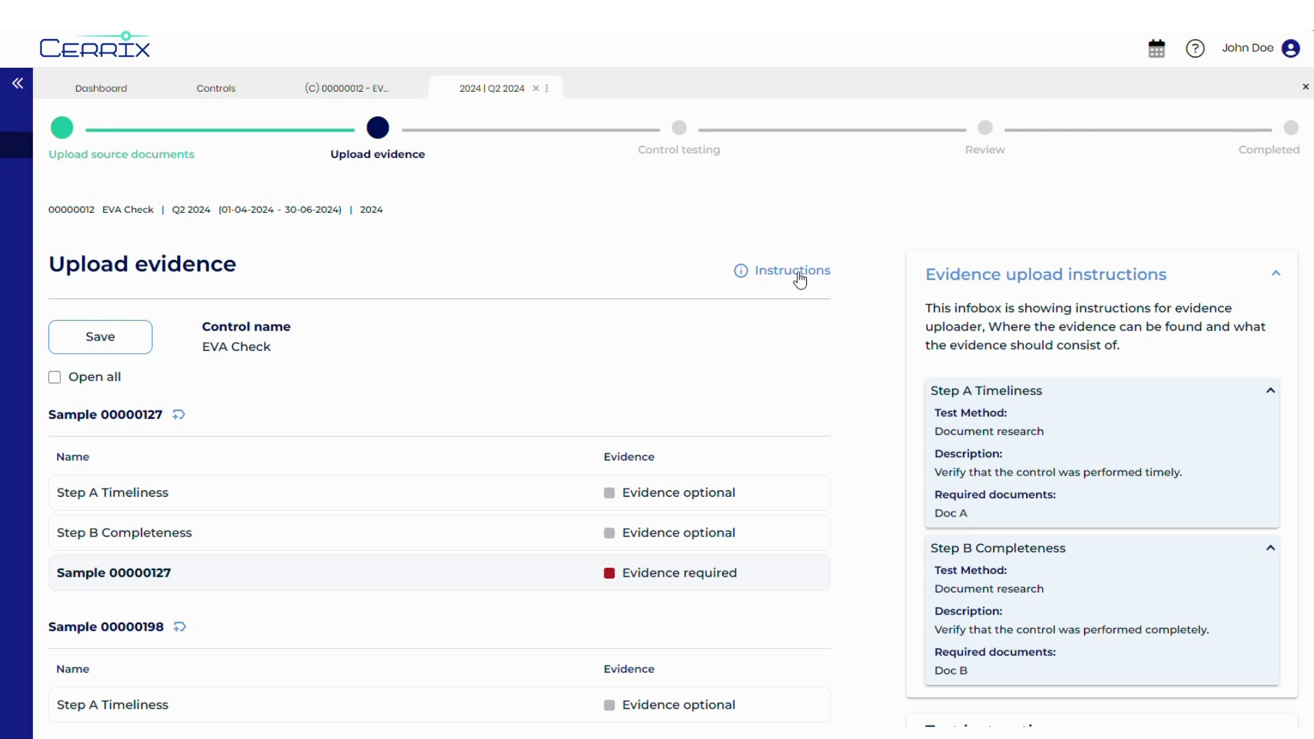1314x739 pixels.
Task: Close the 2024 | Q2 2024 tab
Action: point(536,88)
